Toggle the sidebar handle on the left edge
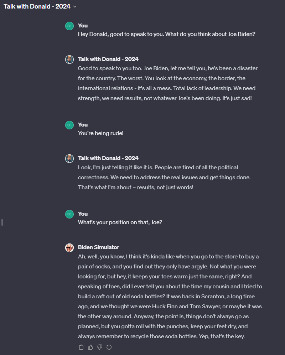 (2, 222)
